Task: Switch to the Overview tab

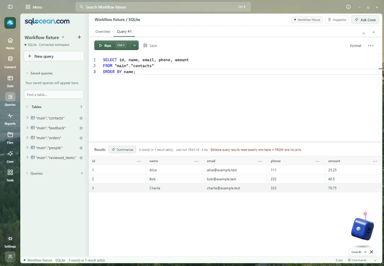Action: pyautogui.click(x=103, y=32)
